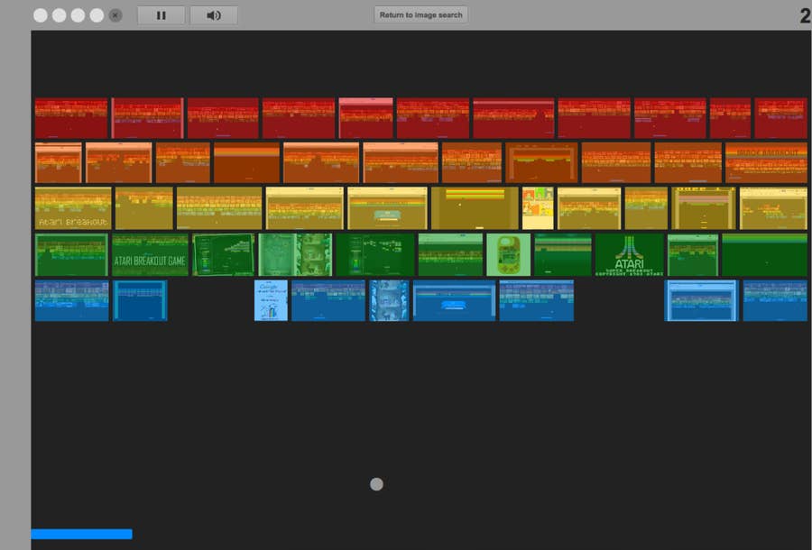This screenshot has height=550, width=812.
Task: Click the light blue Google doodle brick
Action: click(271, 300)
